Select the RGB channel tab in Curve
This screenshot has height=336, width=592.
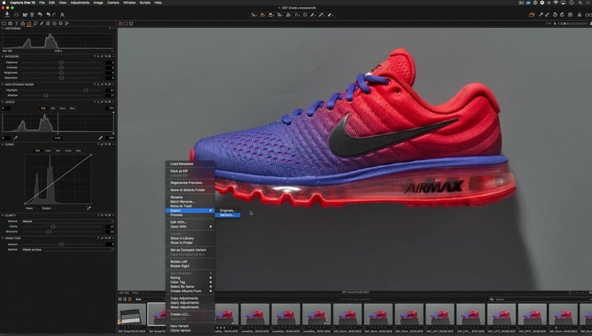tap(38, 150)
